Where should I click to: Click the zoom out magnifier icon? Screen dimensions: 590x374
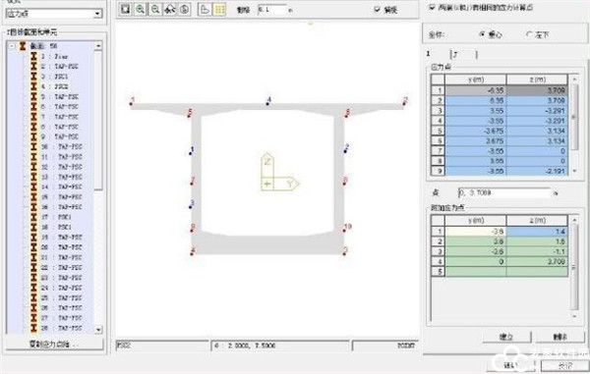pos(155,9)
